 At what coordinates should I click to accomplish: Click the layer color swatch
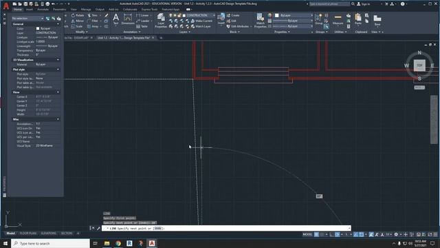click(x=184, y=15)
